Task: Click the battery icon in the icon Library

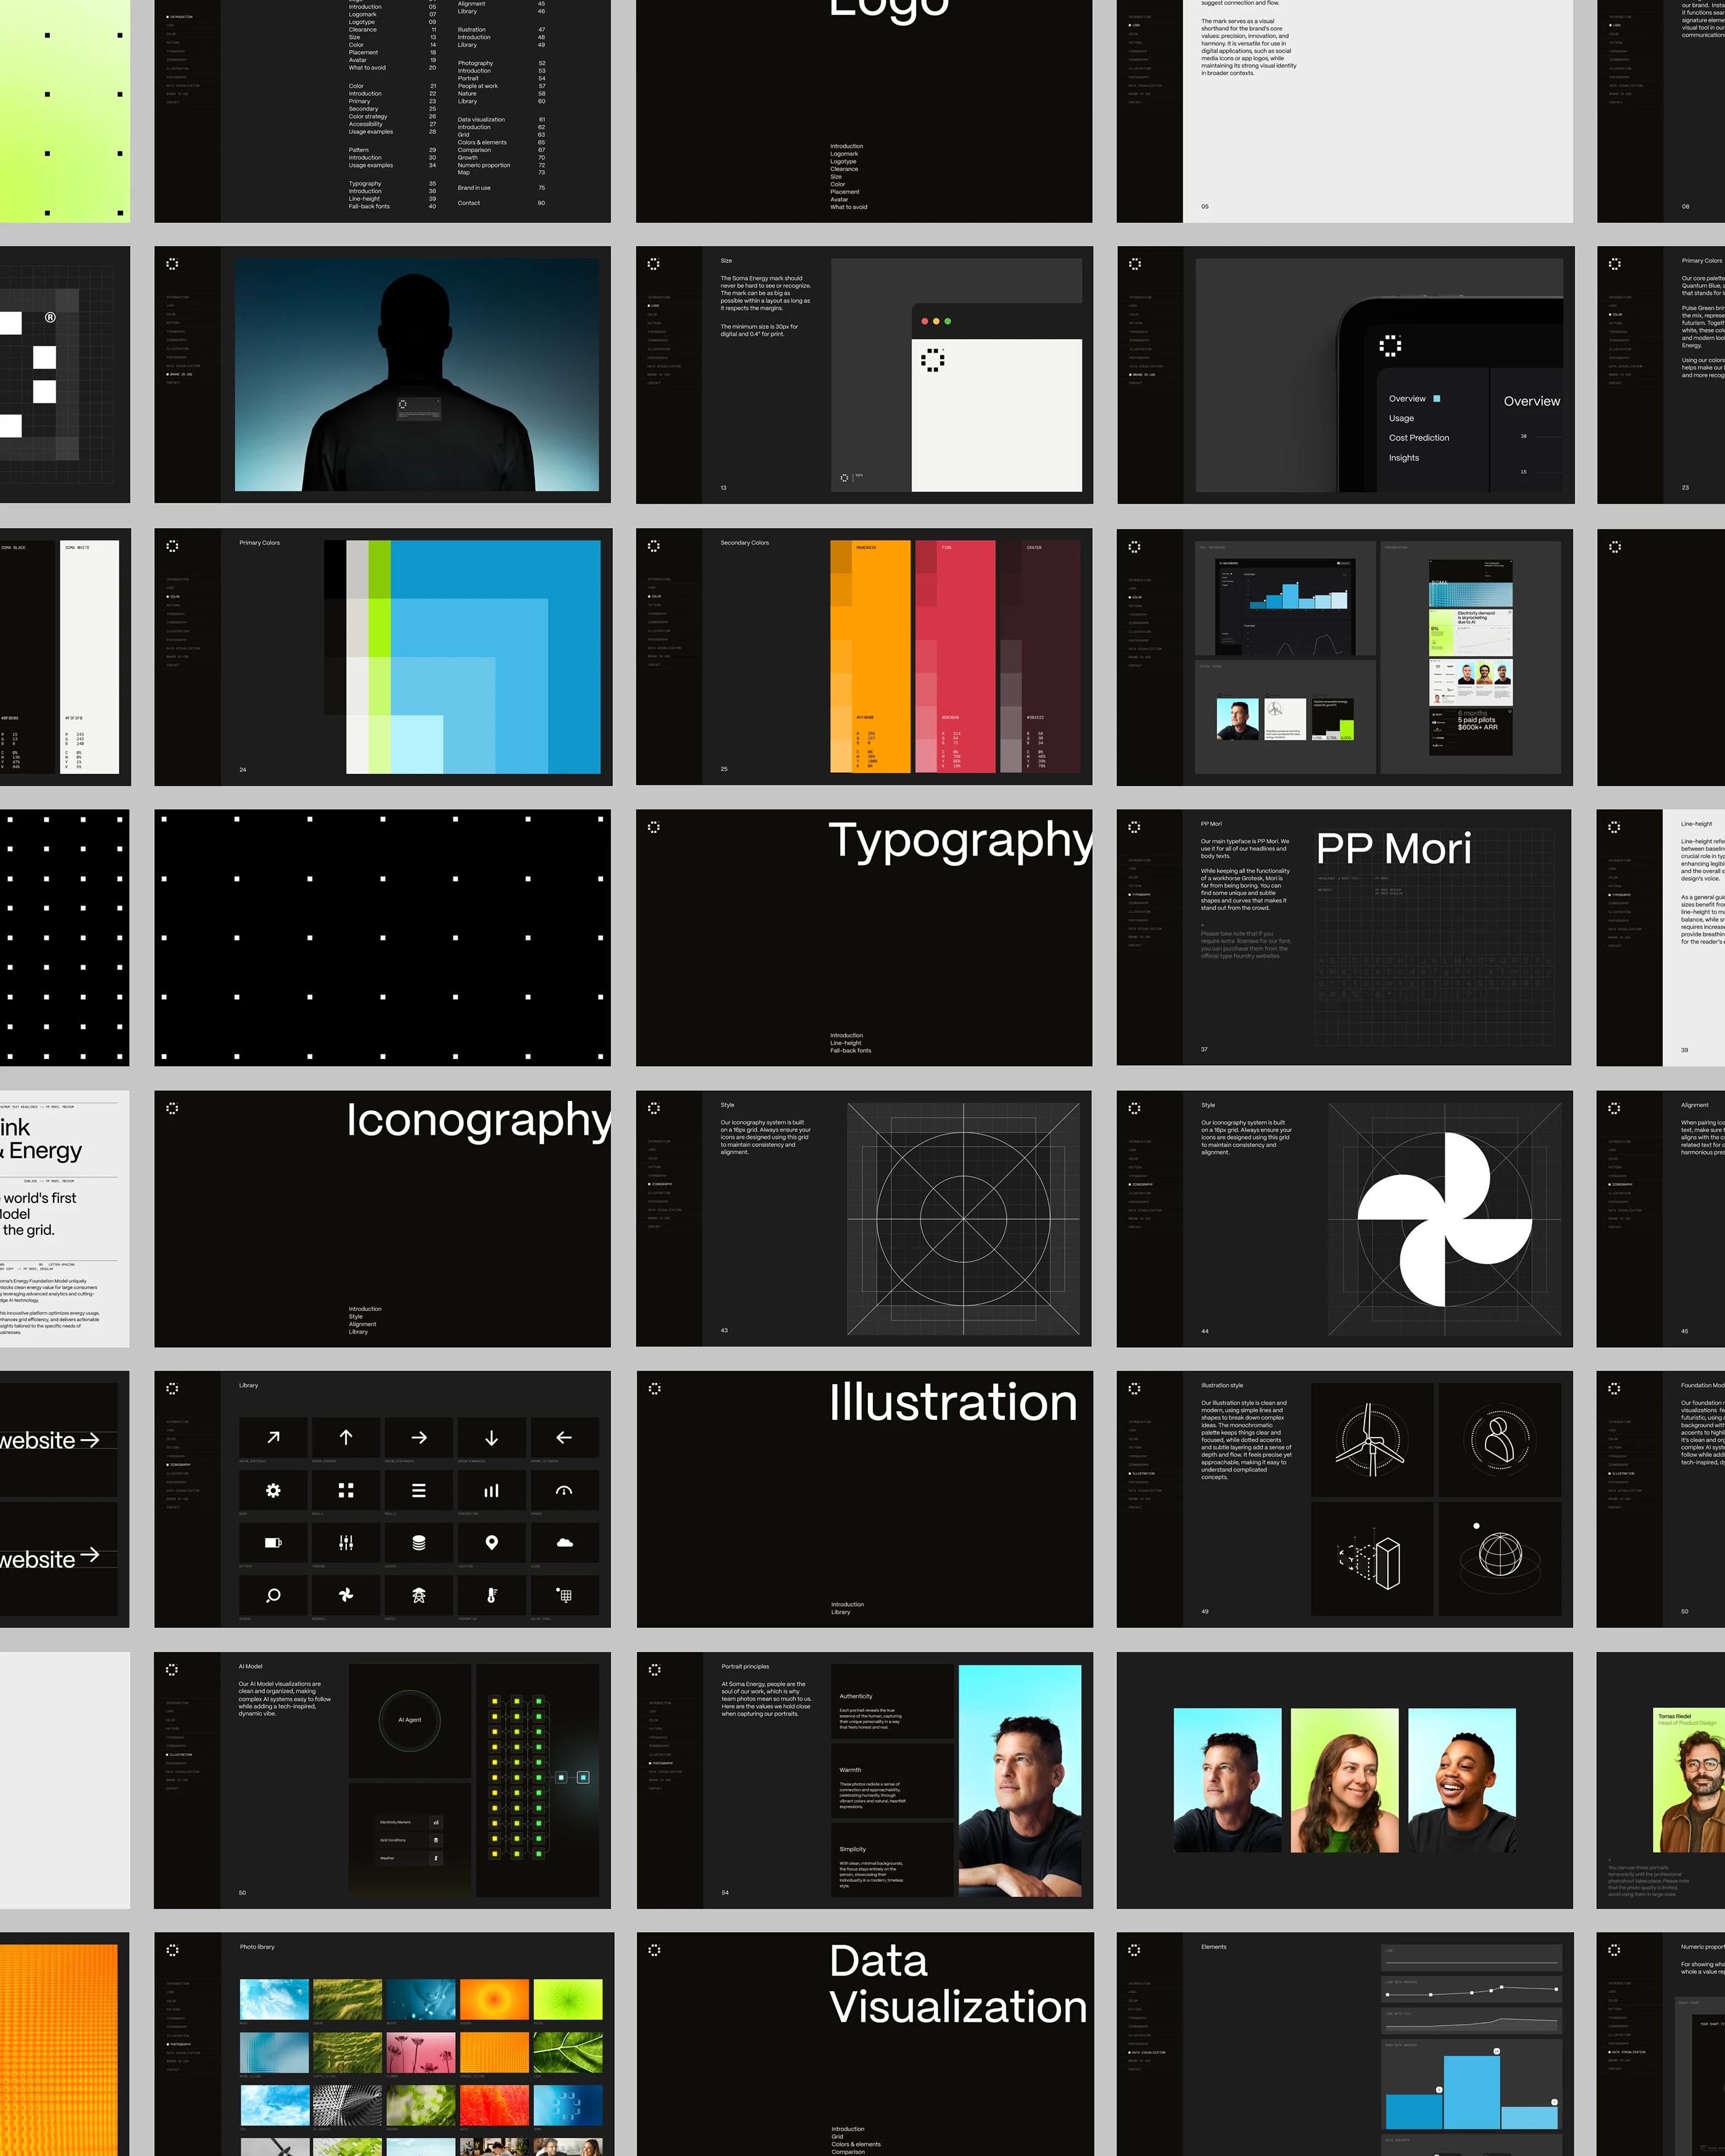Action: point(273,1543)
